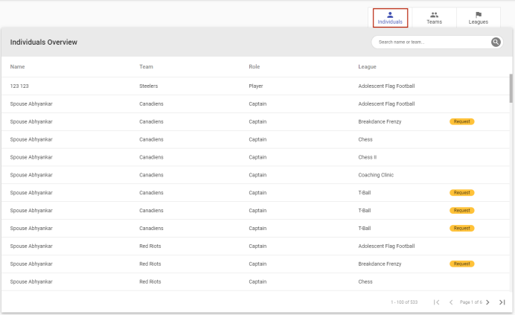Click the vertical scrollbar of the table
Image resolution: width=515 pixels, height=315 pixels.
tap(510, 88)
